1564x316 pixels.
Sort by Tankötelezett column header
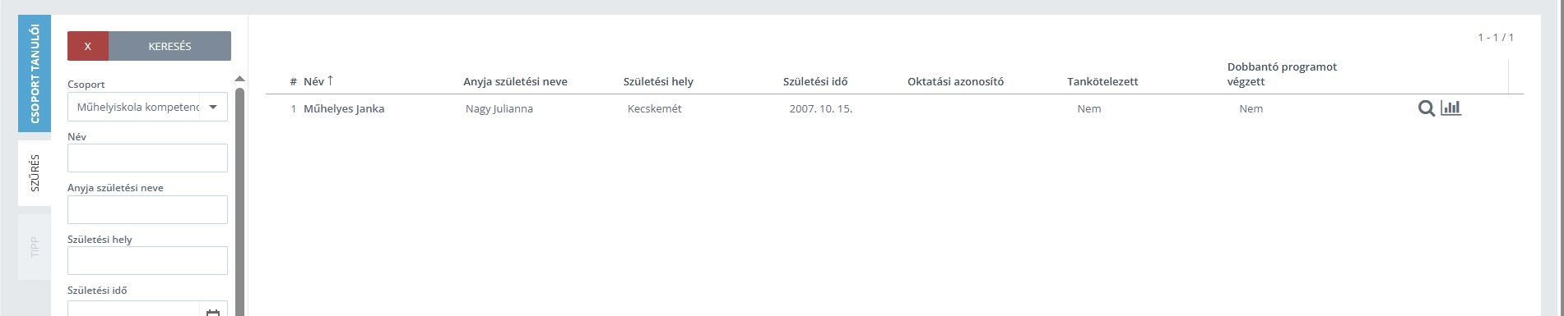(x=1102, y=81)
